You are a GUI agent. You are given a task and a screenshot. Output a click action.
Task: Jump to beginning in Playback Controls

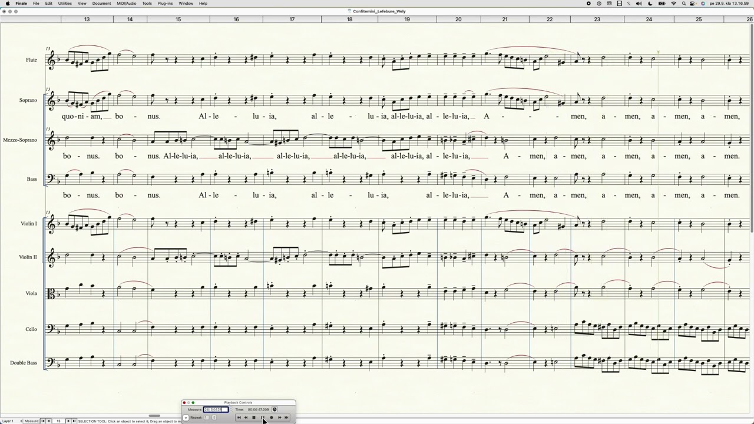[239, 418]
